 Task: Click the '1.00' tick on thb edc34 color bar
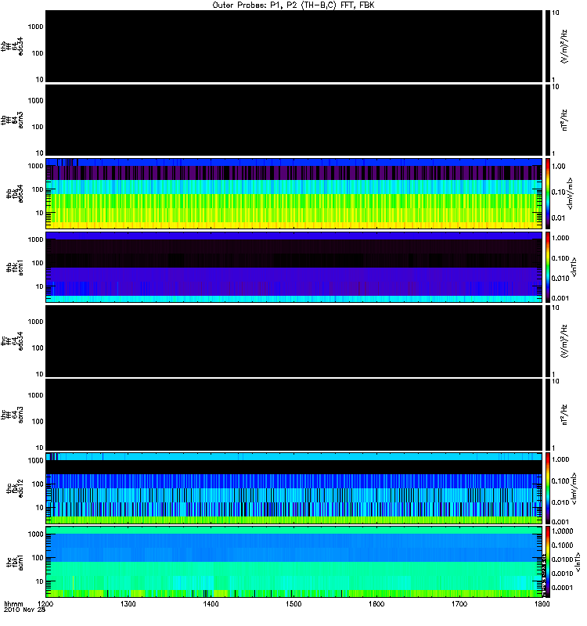tap(559, 167)
